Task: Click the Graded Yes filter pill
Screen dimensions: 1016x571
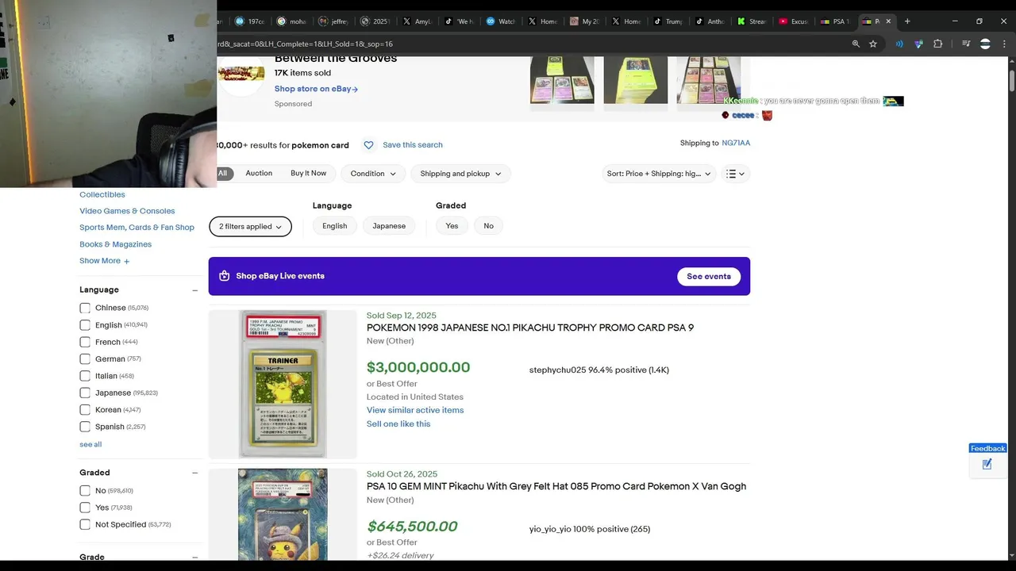Action: tap(452, 226)
